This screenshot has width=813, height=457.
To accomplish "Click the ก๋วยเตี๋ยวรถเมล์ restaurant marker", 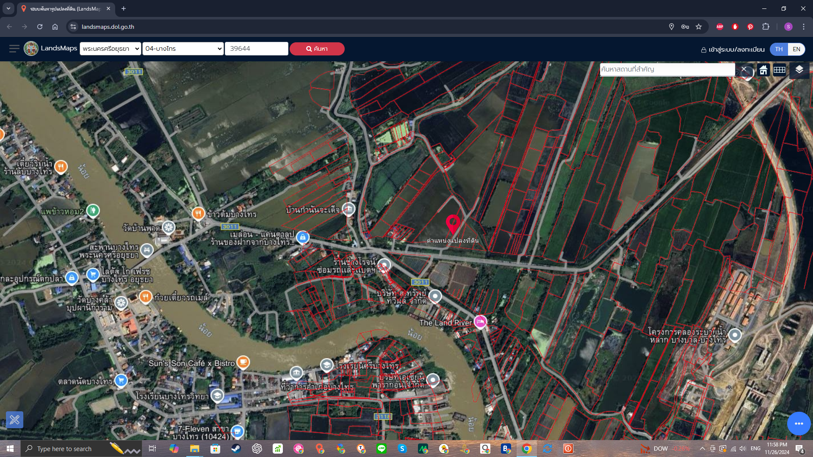I will coord(146,297).
